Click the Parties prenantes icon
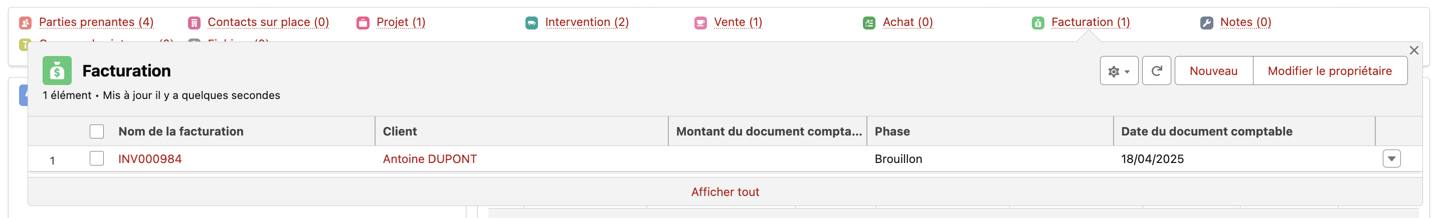 click(x=25, y=23)
